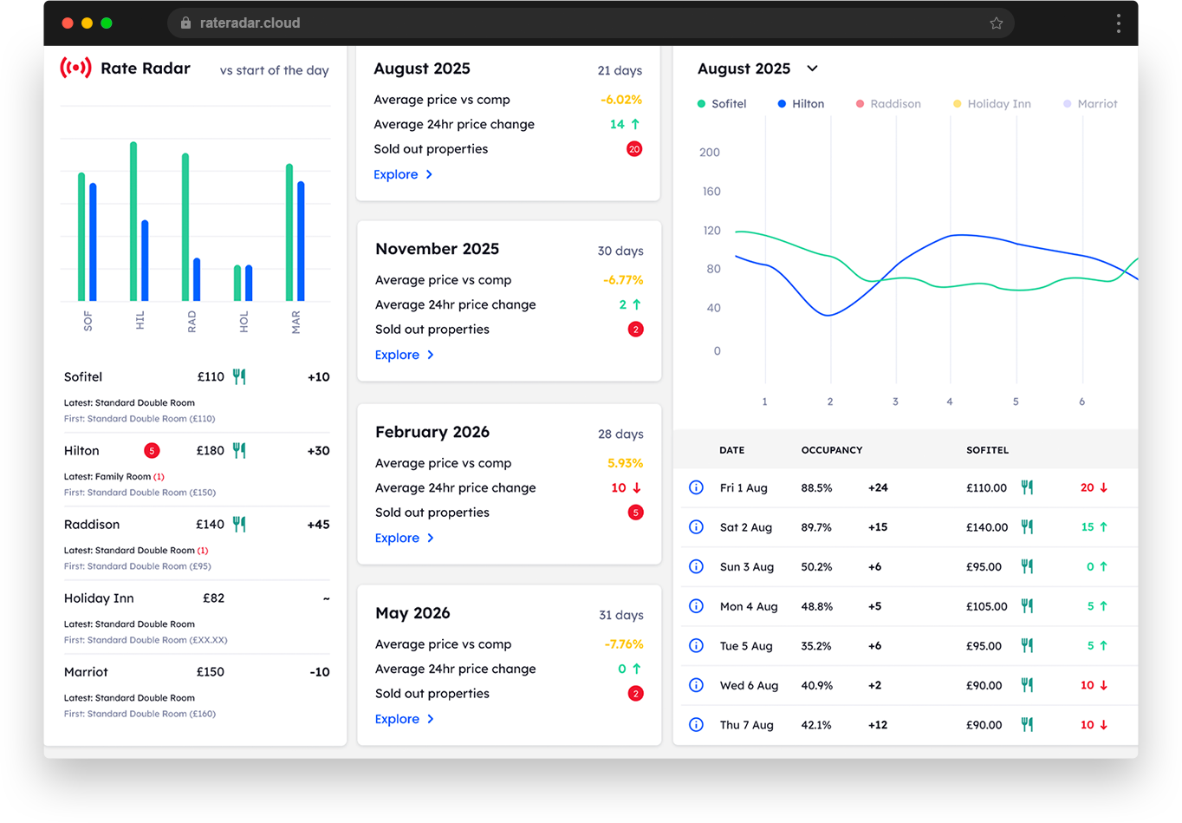Expand the Explore chevron for May 2026
The image size is (1182, 823).
coord(431,719)
